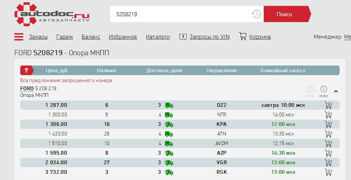Add the NTR offer to cart
The height and width of the screenshot is (180, 351).
pyautogui.click(x=328, y=115)
